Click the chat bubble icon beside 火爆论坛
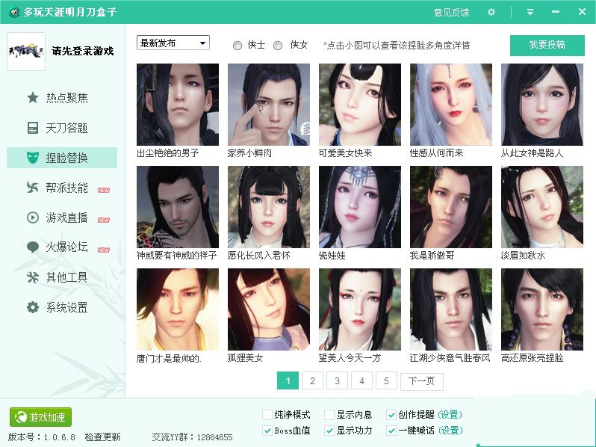Screen dimensions: 596x447 pyautogui.click(x=33, y=247)
